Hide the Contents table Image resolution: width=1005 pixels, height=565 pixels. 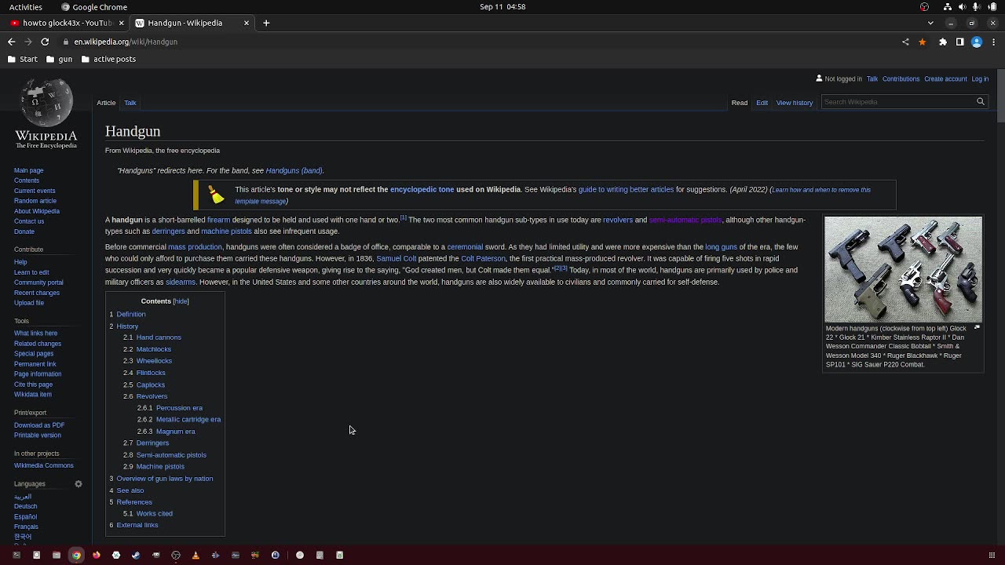pyautogui.click(x=181, y=301)
